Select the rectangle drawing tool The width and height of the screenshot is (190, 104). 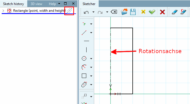point(84,76)
